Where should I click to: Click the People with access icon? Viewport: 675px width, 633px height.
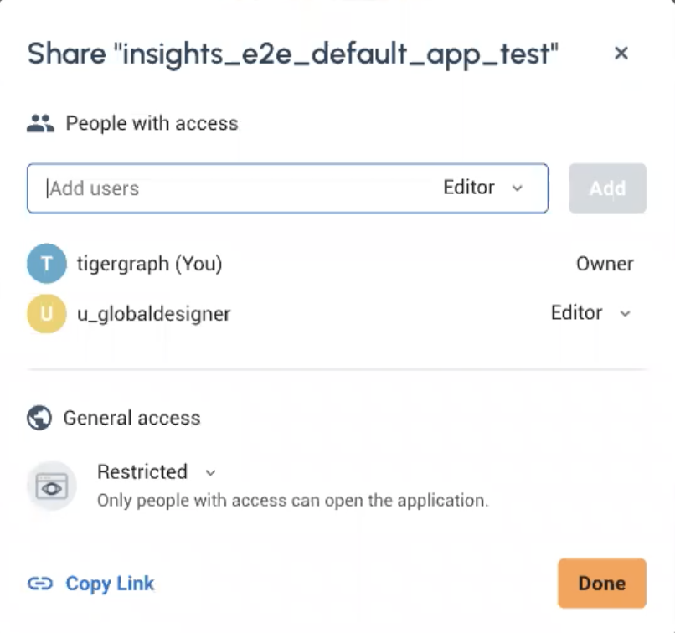39,122
